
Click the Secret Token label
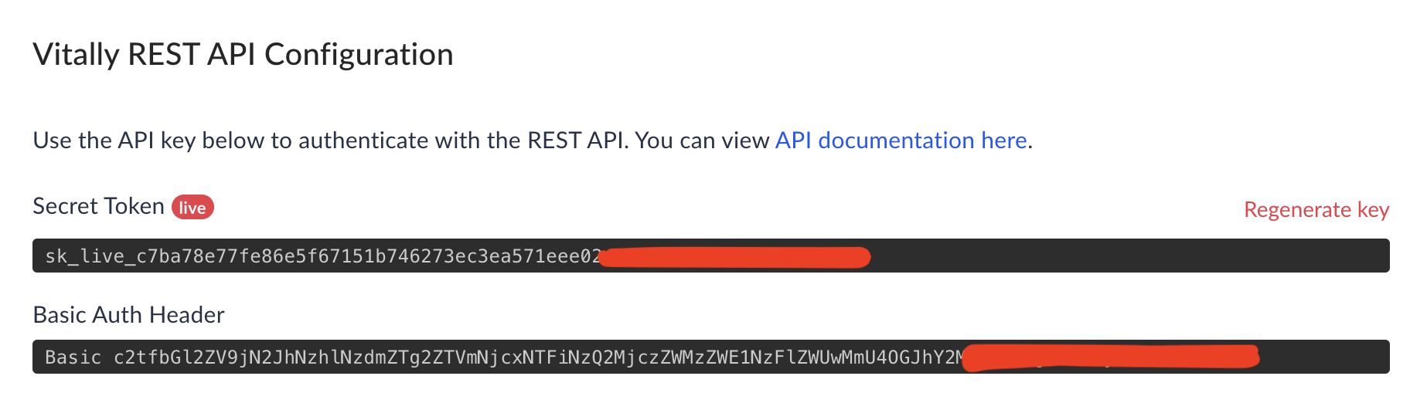click(x=98, y=207)
